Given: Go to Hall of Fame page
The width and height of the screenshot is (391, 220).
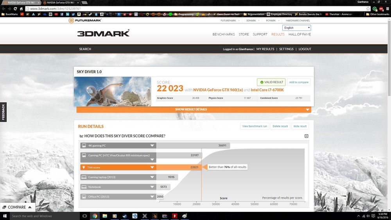Looking at the screenshot, I should 300,34.
